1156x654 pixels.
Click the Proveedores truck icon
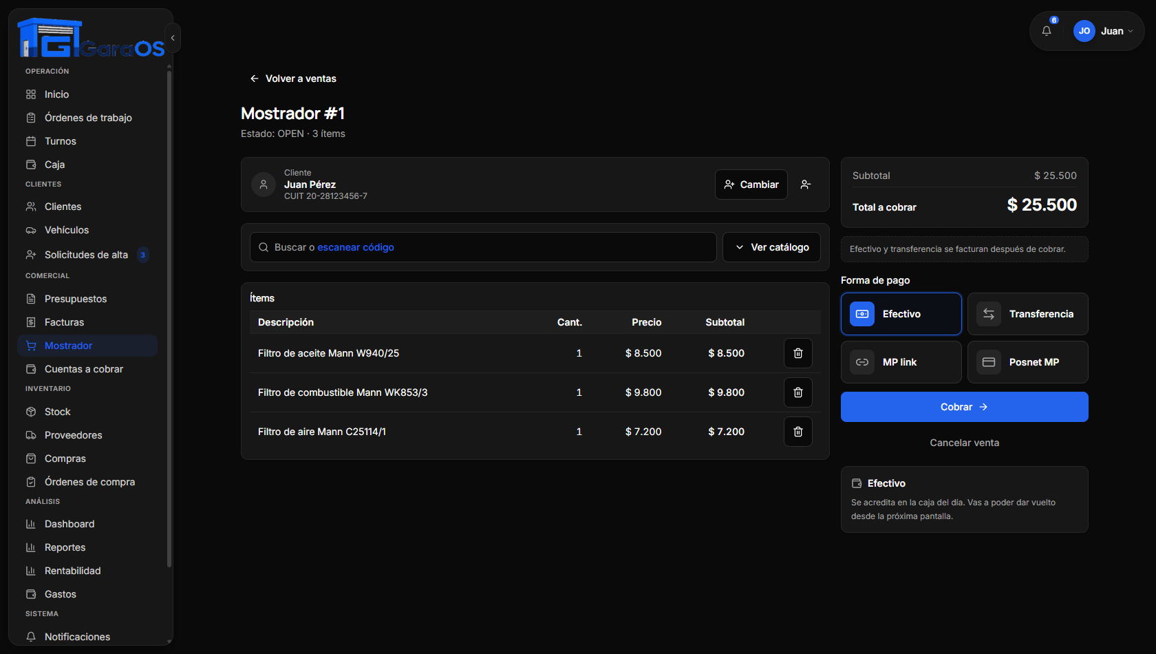click(31, 435)
